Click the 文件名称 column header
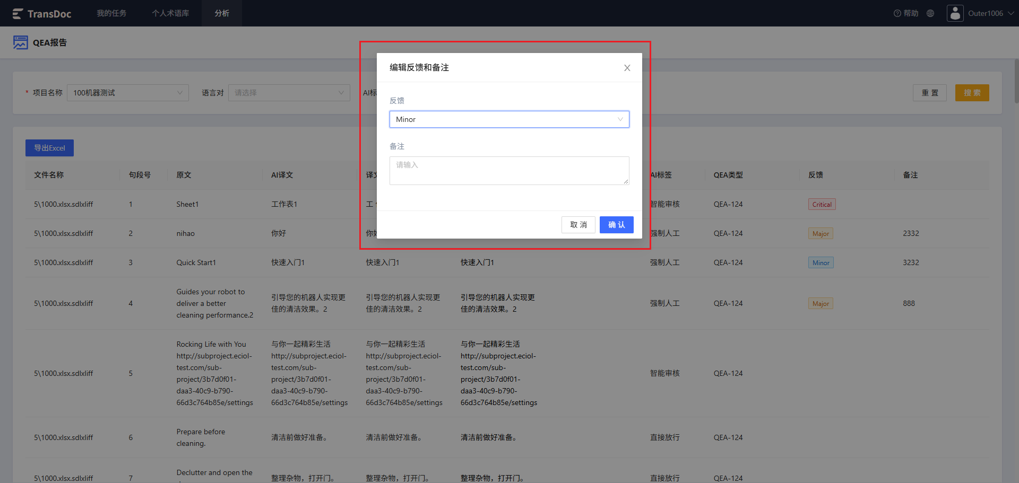The width and height of the screenshot is (1019, 483). 49,175
